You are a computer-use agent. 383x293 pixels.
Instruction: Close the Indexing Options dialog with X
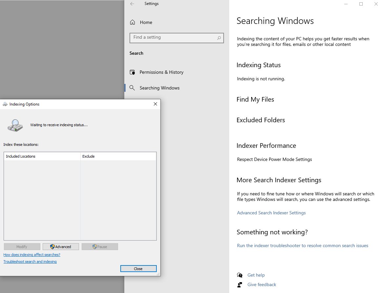tap(155, 104)
